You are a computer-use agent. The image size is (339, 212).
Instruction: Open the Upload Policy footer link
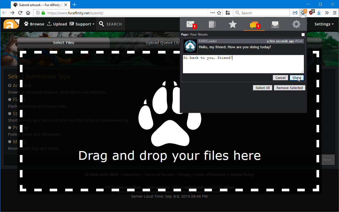click(242, 175)
